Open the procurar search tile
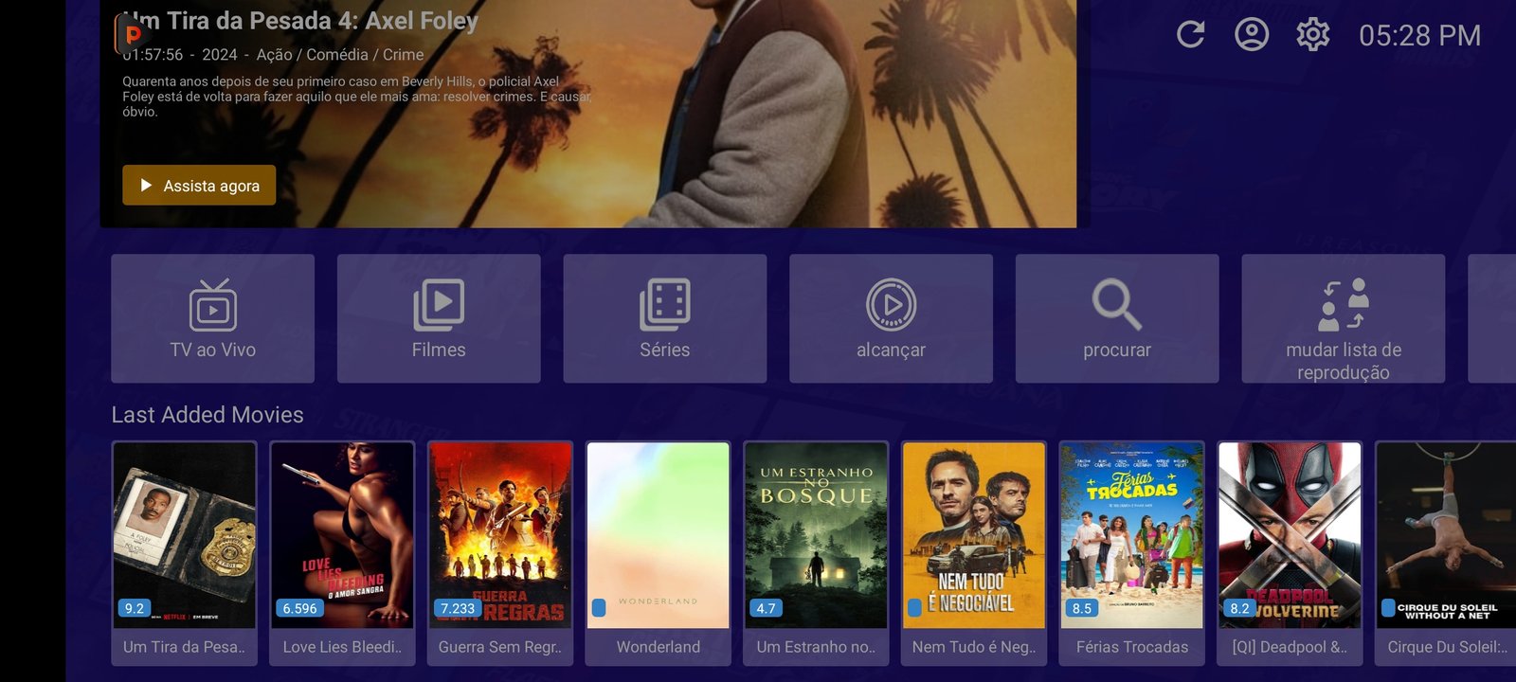The image size is (1516, 682). coord(1116,318)
